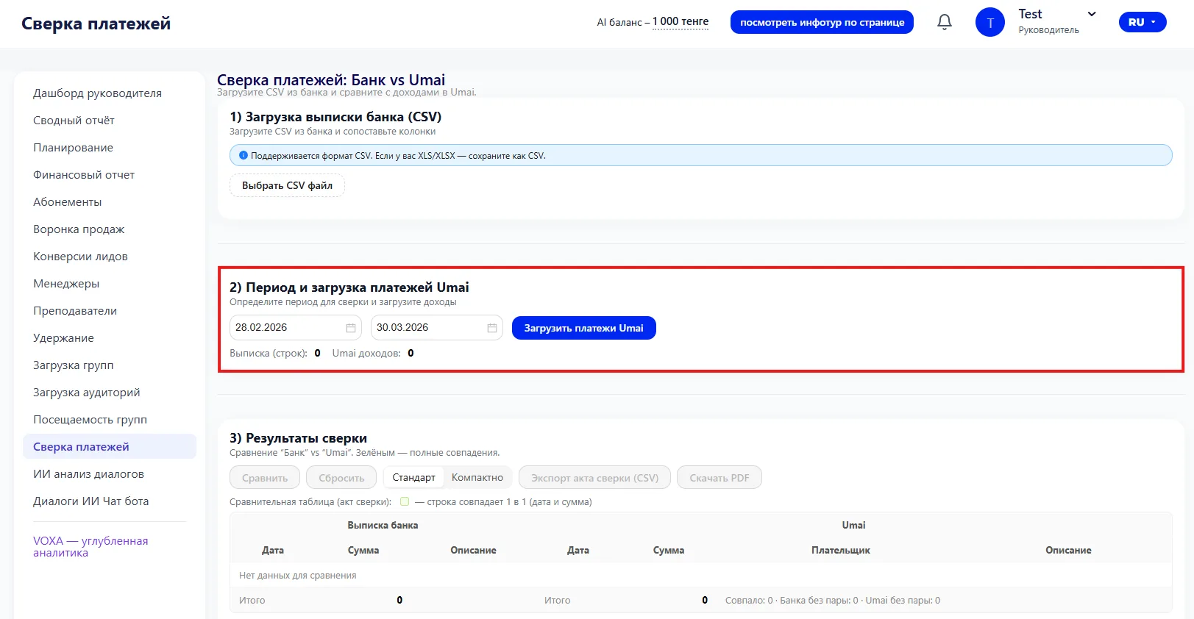Switch to Компактно view mode
Image resolution: width=1194 pixels, height=619 pixels.
(x=477, y=478)
